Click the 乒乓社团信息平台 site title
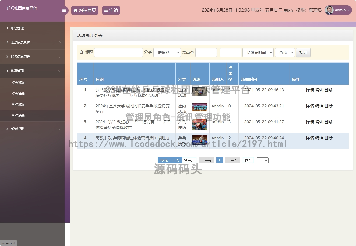 tap(22, 8)
